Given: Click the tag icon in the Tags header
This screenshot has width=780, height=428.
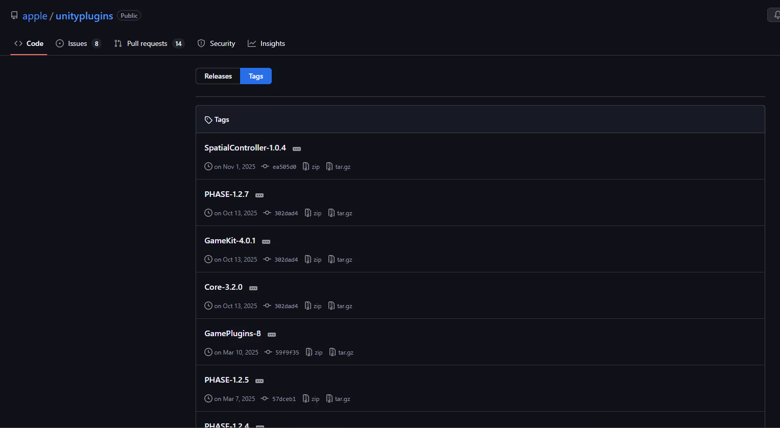Looking at the screenshot, I should (208, 119).
